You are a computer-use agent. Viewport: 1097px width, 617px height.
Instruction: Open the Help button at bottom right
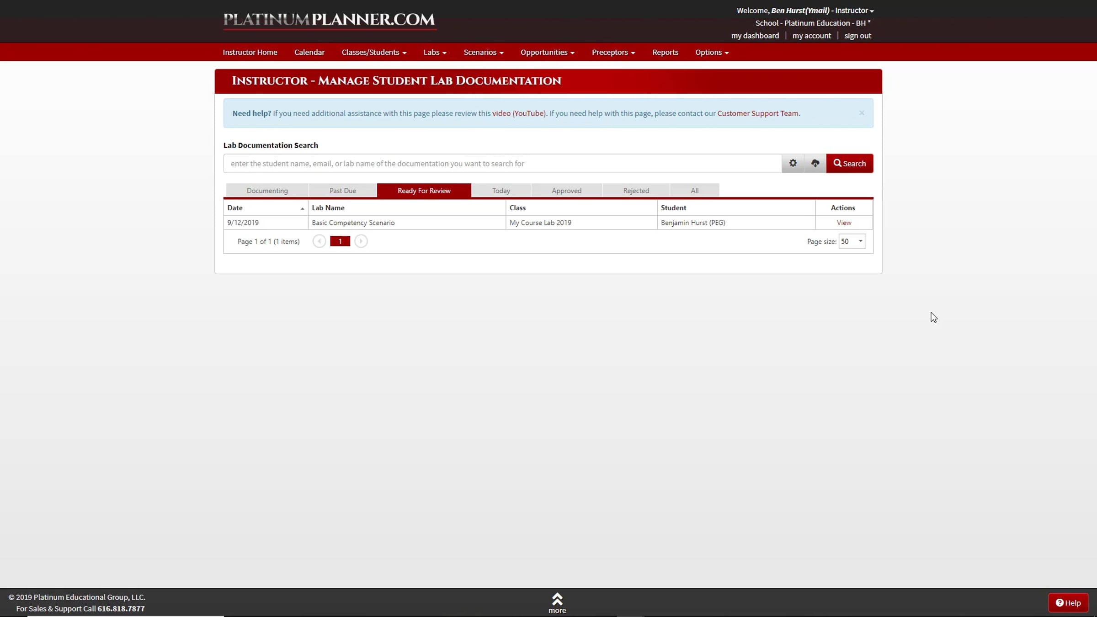tap(1068, 603)
